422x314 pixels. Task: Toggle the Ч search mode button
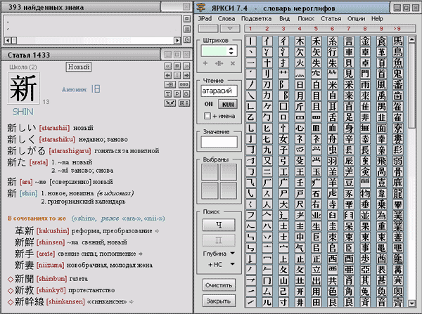click(219, 225)
